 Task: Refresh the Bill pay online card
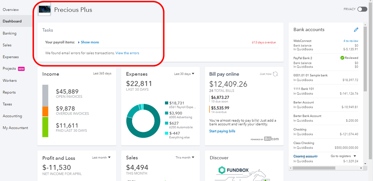click(275, 74)
